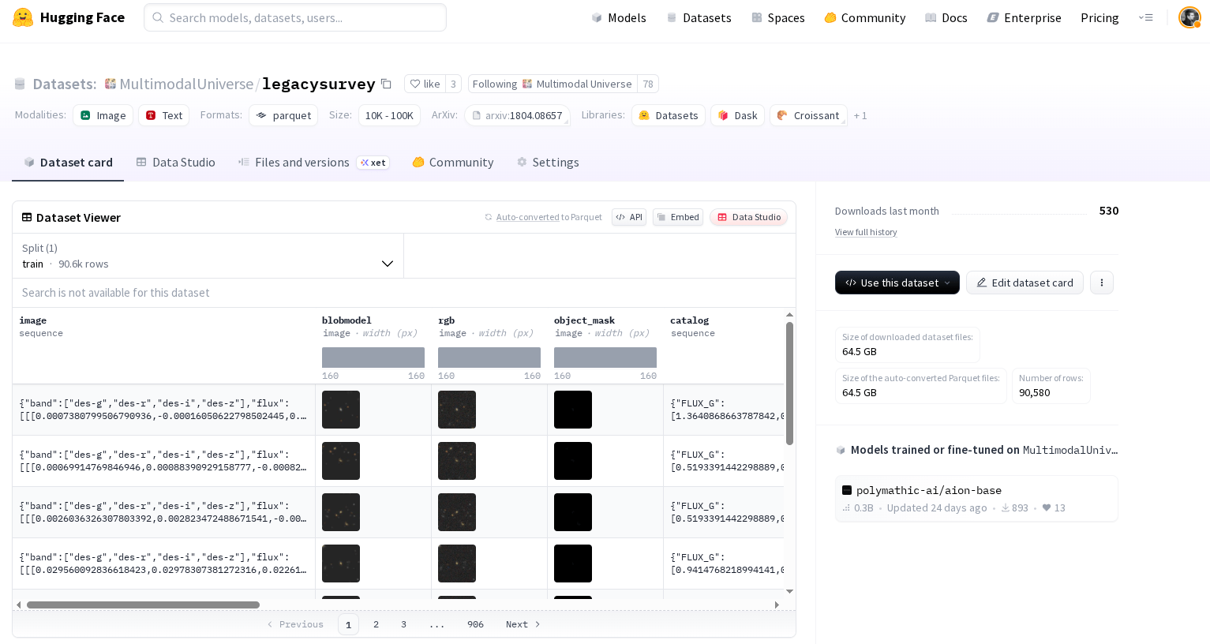Screen dimensions: 1210x644
Task: Go to the Pricing page
Action: (1099, 17)
